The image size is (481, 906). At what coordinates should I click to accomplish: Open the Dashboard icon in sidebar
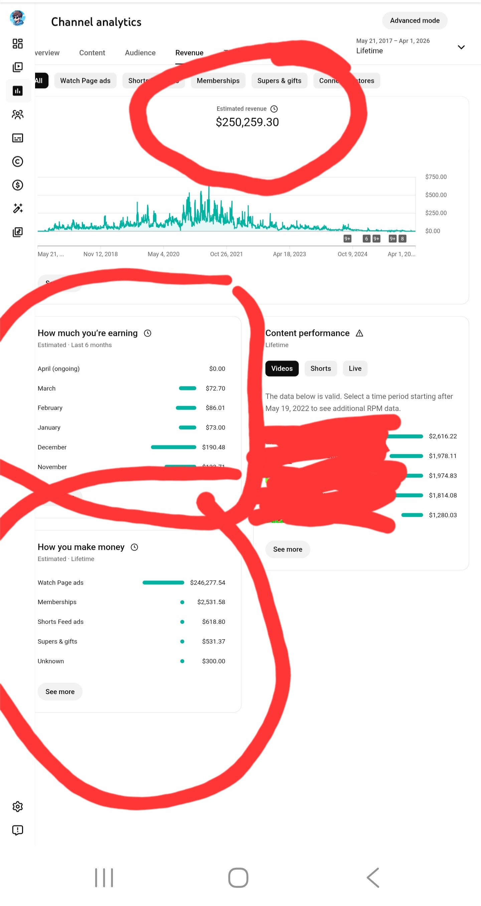coord(18,43)
